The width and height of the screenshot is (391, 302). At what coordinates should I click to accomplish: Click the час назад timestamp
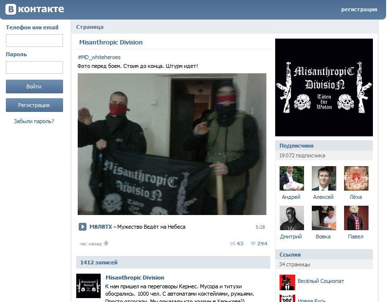[90, 244]
